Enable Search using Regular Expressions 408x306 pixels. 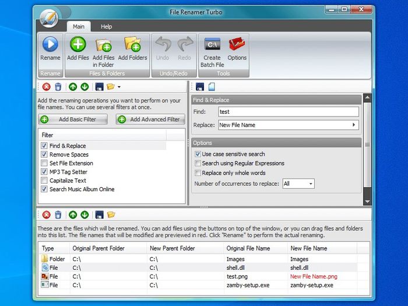pos(198,163)
